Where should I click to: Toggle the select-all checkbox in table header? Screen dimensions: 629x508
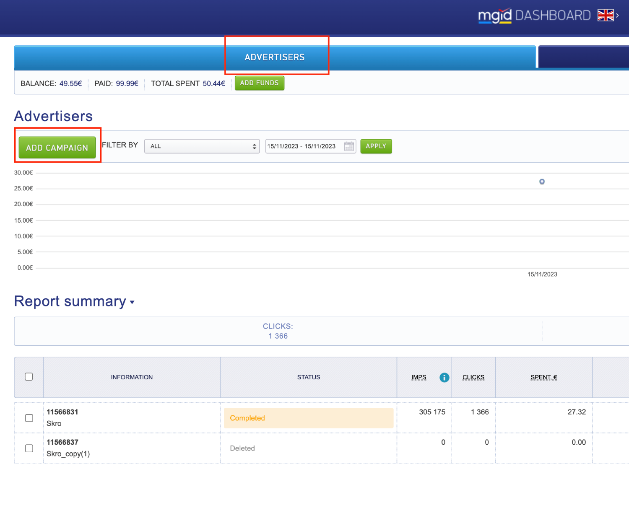click(x=29, y=377)
